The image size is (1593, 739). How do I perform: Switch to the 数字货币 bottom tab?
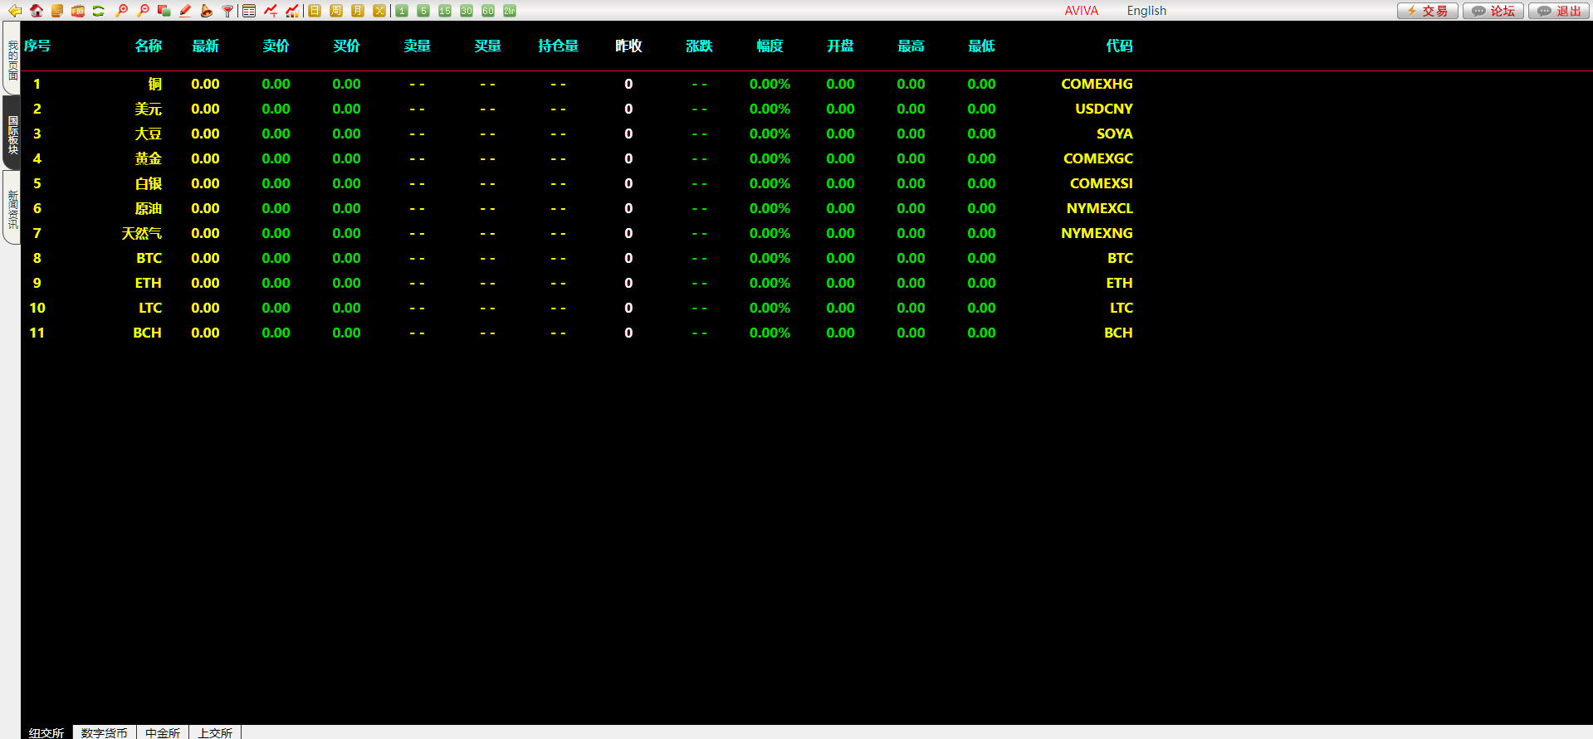click(105, 732)
